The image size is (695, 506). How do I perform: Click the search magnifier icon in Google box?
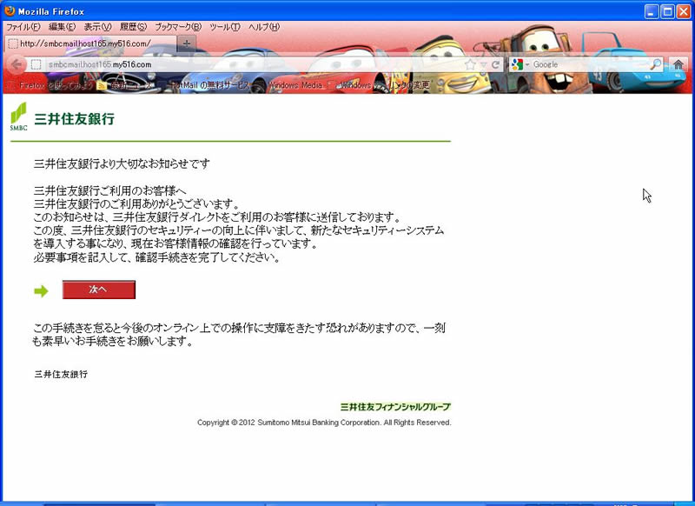coord(655,64)
